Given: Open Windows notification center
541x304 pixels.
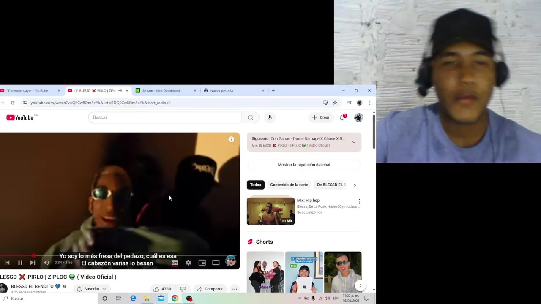Looking at the screenshot, I should 367,299.
